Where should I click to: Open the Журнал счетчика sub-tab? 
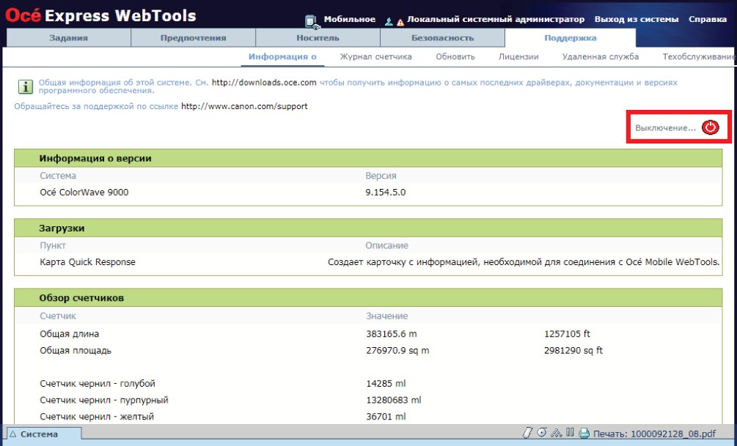(376, 57)
